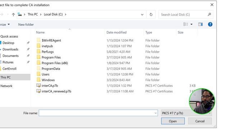Click the Program Files folder icon
This screenshot has width=230, height=129.
(x=38, y=57)
